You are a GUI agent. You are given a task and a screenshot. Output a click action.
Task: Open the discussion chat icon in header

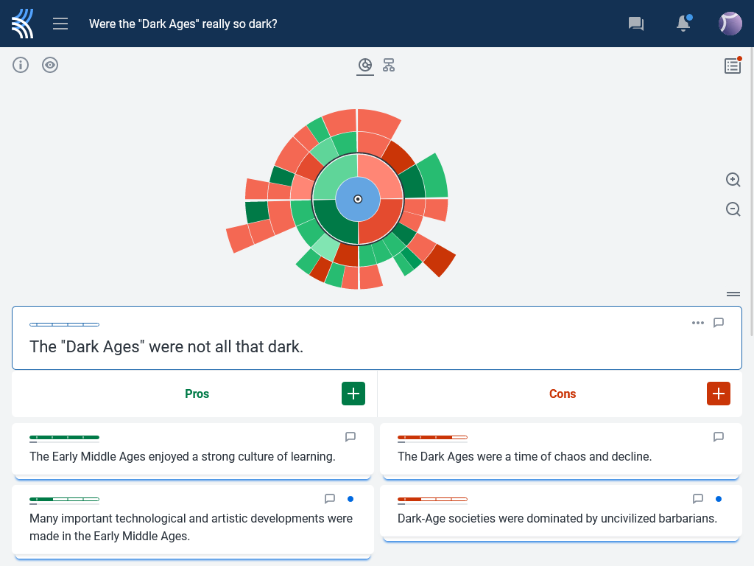635,24
